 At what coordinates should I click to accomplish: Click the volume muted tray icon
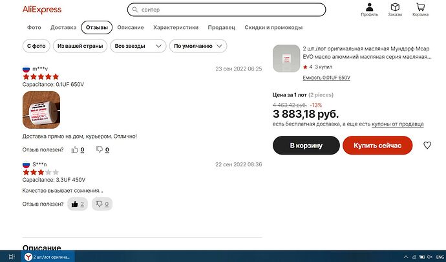point(430,257)
